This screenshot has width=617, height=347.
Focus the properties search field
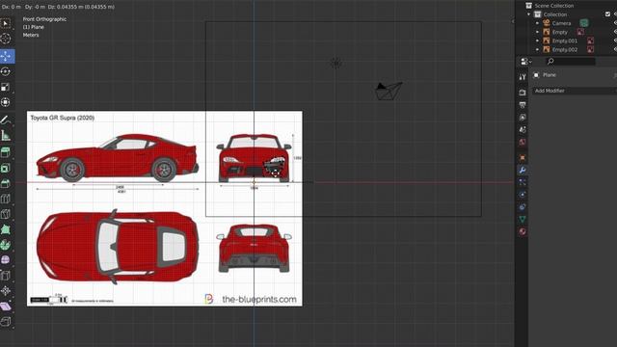(x=571, y=62)
